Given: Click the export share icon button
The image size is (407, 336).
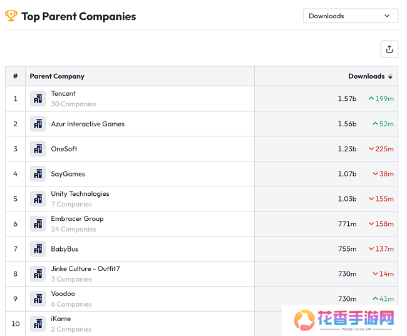Looking at the screenshot, I should [x=389, y=49].
